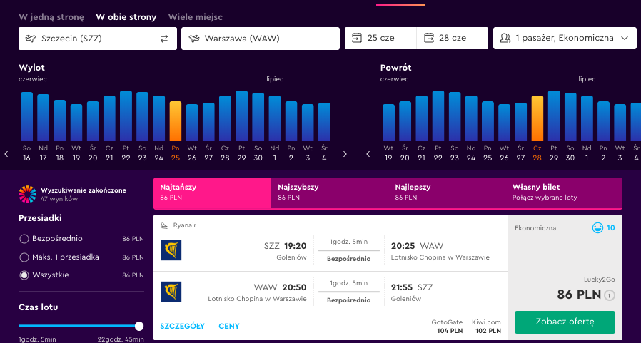Open the SZCZEGÓŁY flight details link
Image resolution: width=641 pixels, height=343 pixels.
(x=183, y=326)
